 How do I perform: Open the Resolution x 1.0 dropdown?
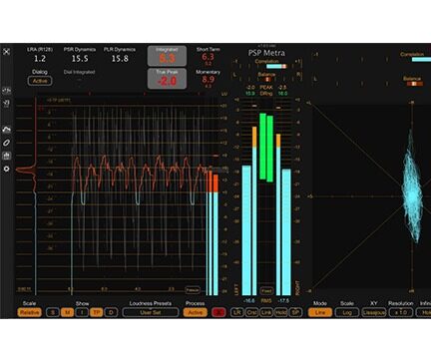click(401, 312)
